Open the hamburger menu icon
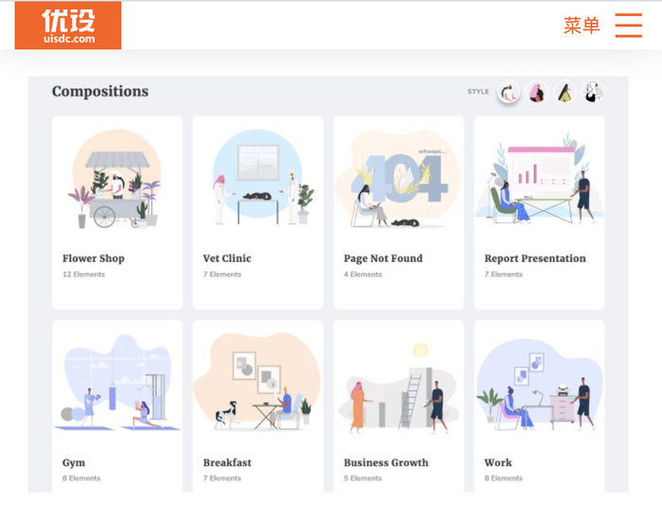 [628, 26]
